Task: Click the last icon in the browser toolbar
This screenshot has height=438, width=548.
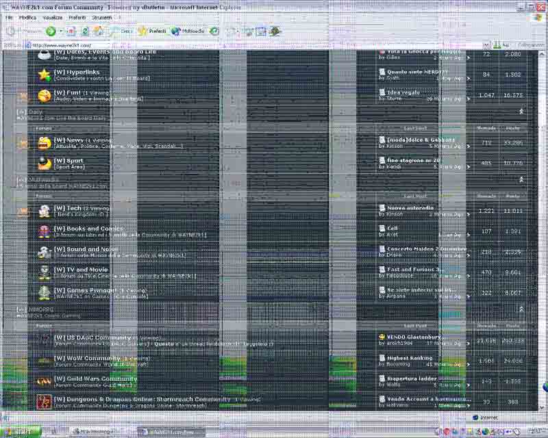Action: [275, 31]
